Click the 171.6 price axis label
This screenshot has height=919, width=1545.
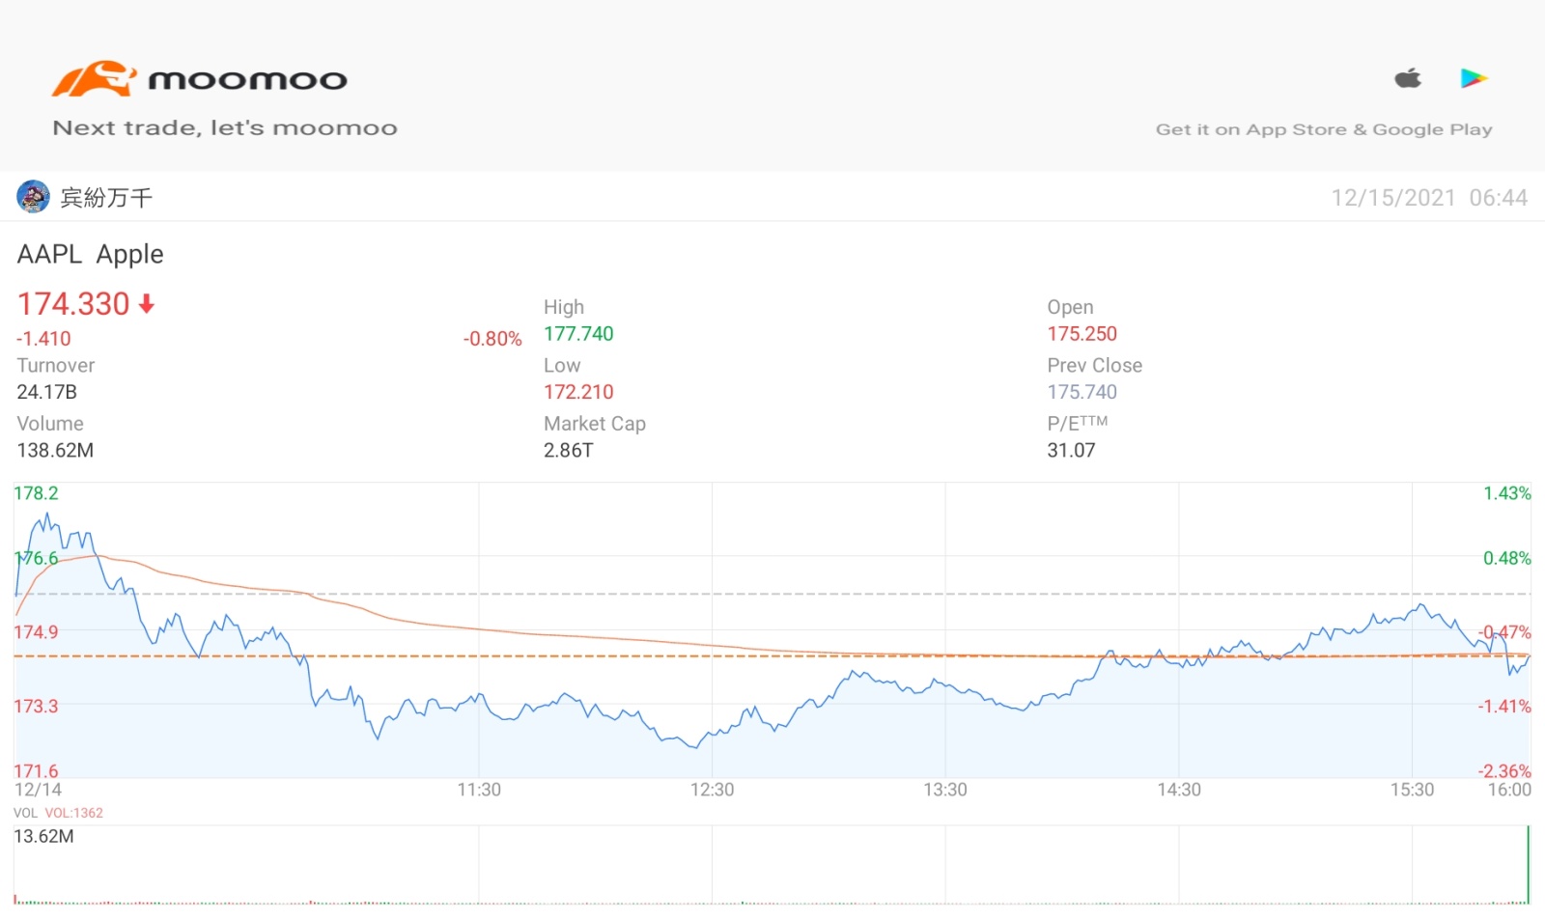point(36,771)
